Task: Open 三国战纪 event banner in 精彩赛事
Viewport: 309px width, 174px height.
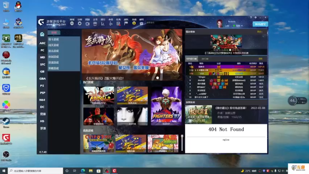Action: coord(226,42)
